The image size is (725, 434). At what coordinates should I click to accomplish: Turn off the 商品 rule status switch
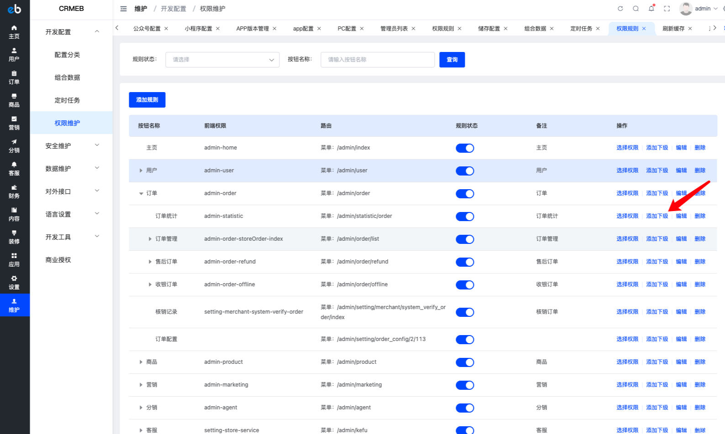[465, 362]
